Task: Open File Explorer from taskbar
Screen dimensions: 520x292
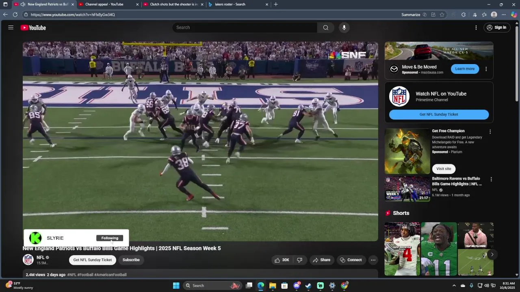Action: coord(273,286)
